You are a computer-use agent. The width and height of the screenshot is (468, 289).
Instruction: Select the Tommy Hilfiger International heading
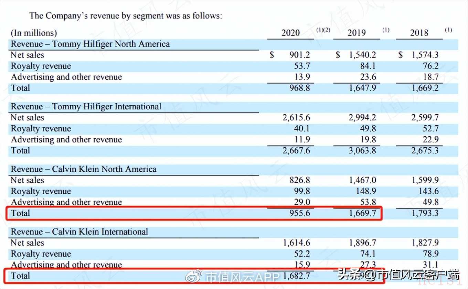click(x=86, y=107)
